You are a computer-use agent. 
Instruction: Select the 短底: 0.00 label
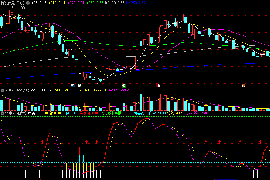click(36, 113)
